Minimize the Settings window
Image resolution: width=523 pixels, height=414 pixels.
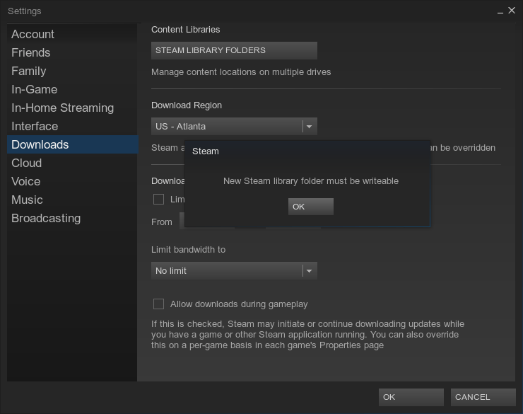pos(500,12)
